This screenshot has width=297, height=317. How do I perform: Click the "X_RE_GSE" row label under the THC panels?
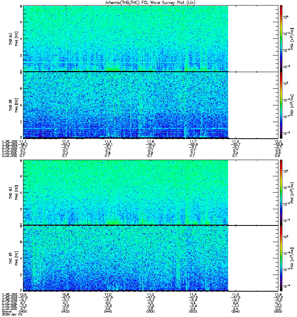pos(10,294)
